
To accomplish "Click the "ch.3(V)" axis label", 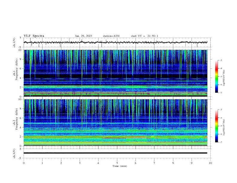I will 14,153.
